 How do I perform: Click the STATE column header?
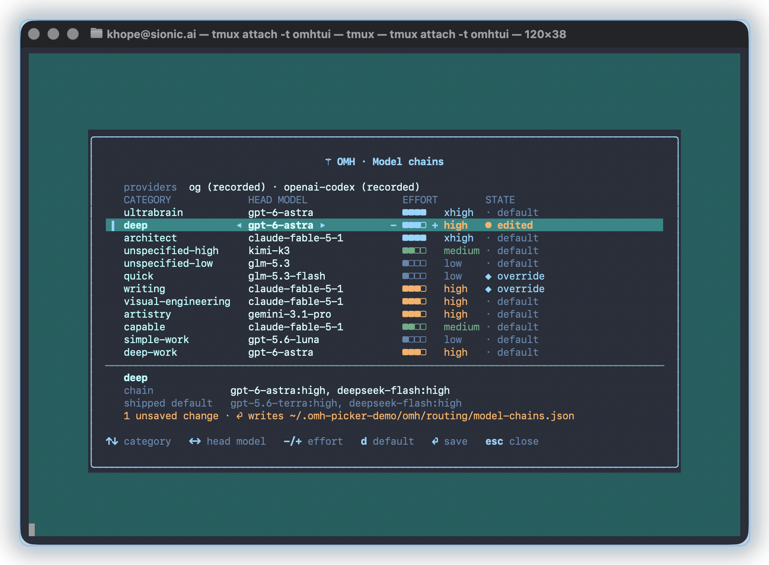(500, 200)
